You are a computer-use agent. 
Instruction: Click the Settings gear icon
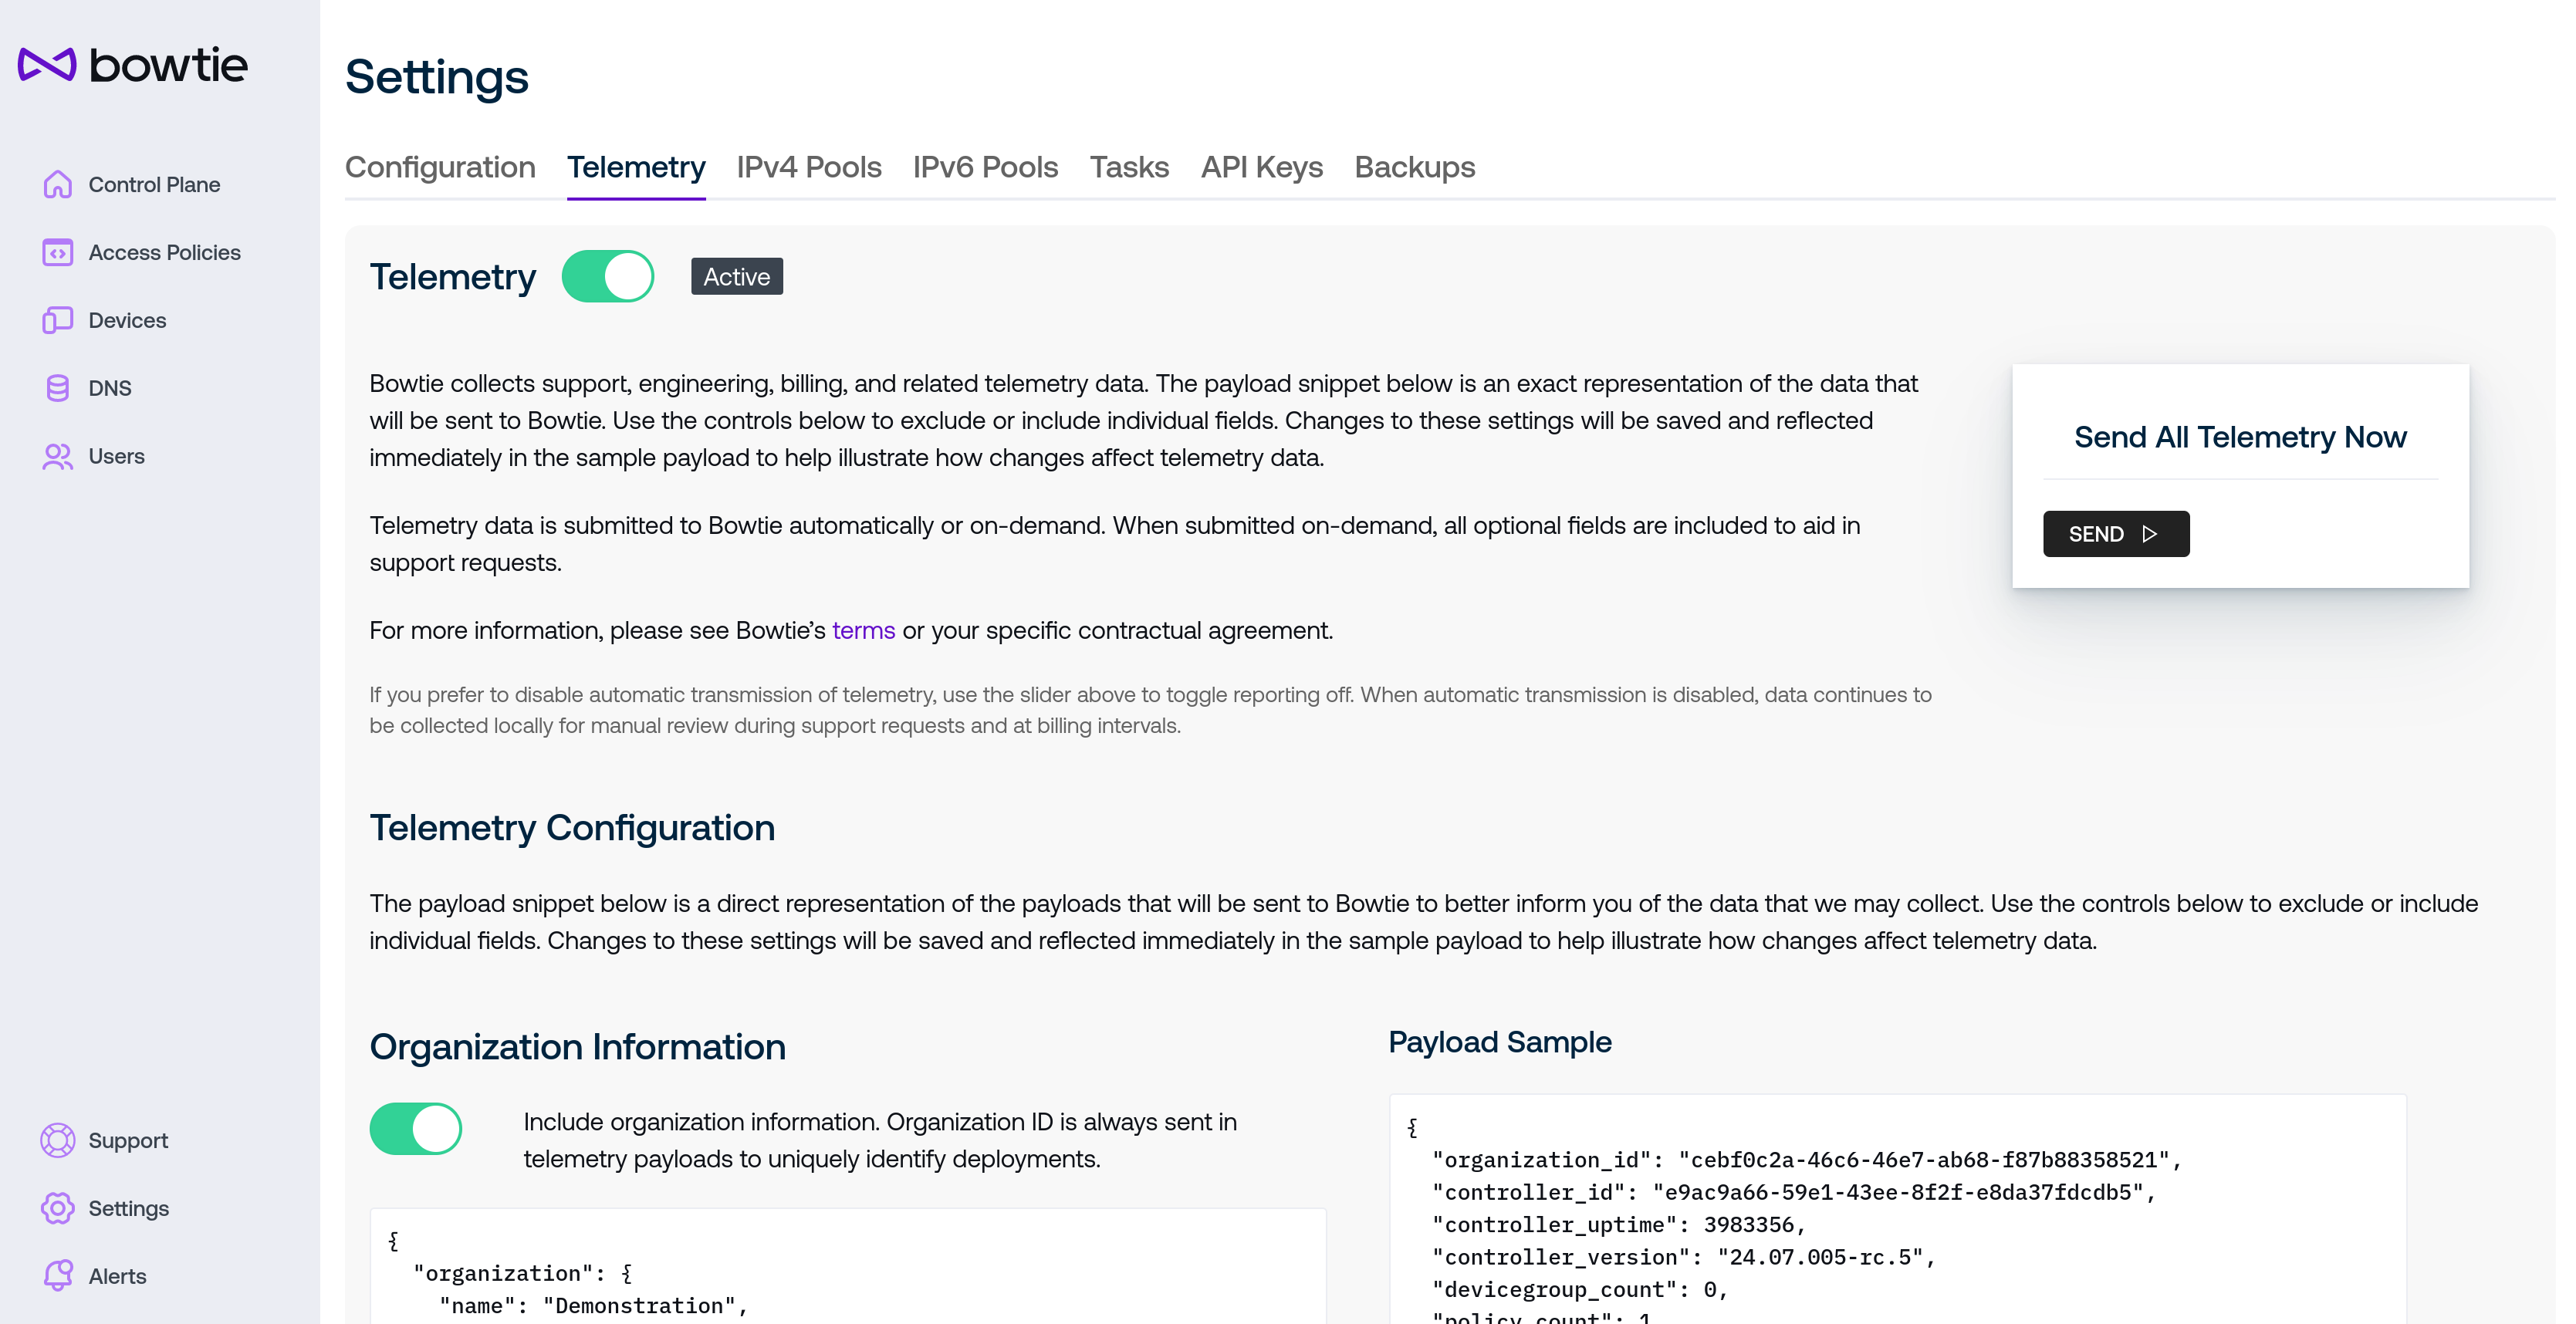[58, 1208]
